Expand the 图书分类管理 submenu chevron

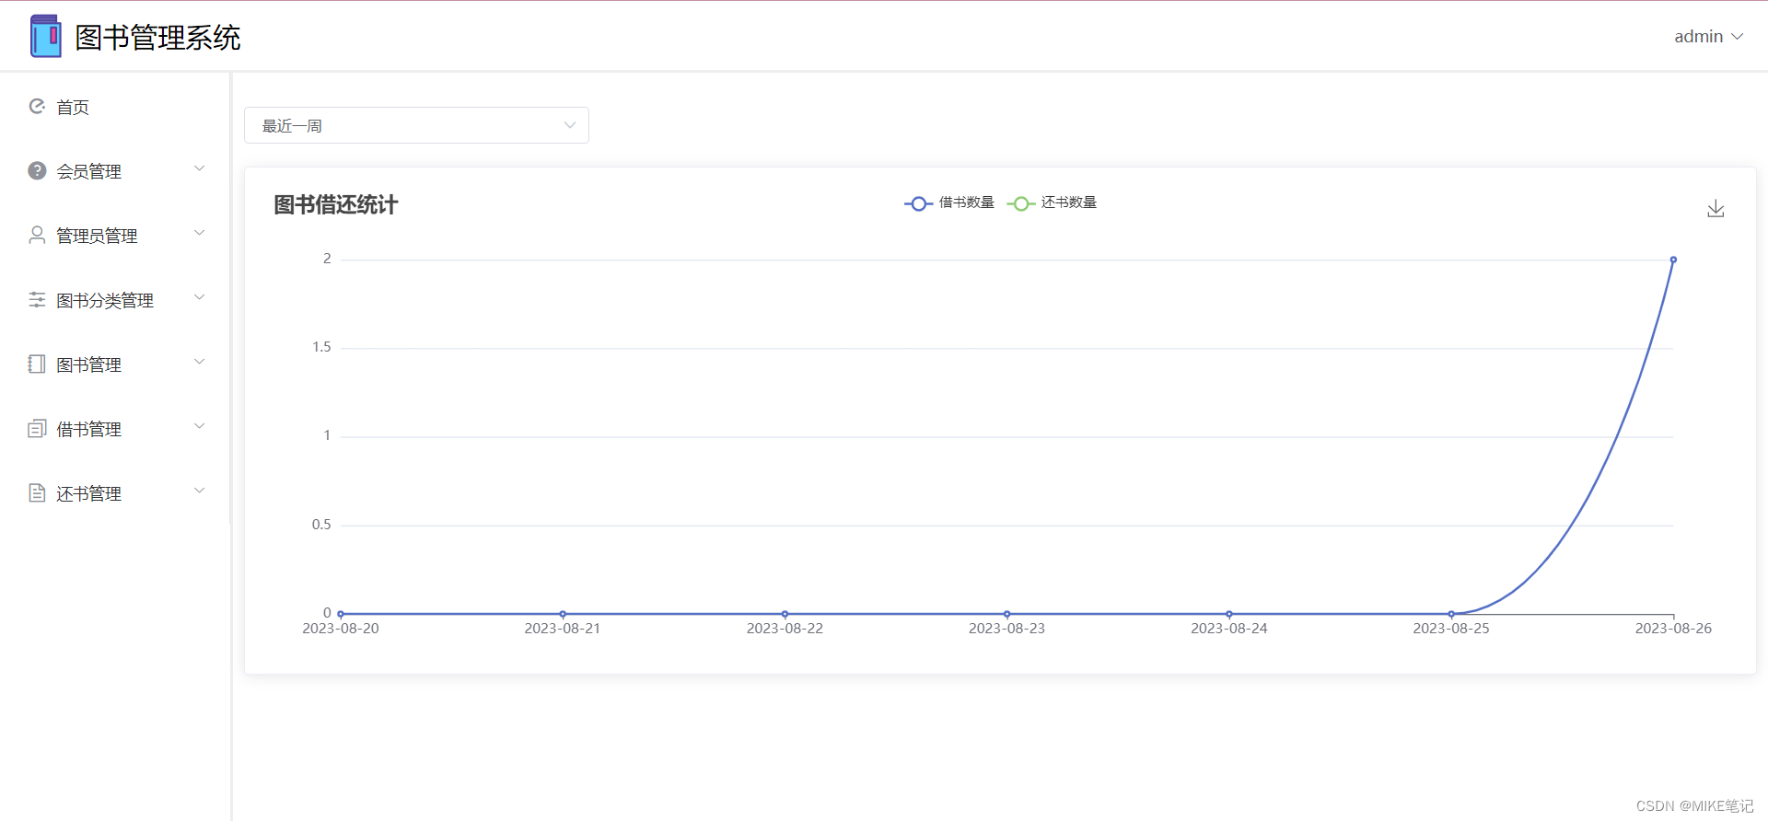click(199, 297)
